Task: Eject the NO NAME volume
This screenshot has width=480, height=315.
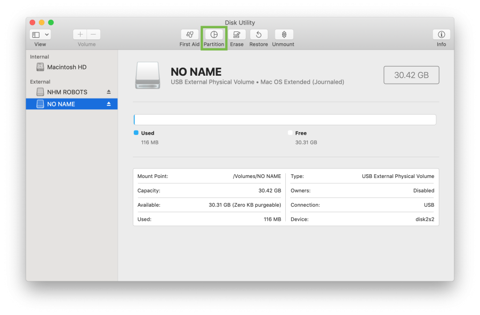Action: [109, 104]
